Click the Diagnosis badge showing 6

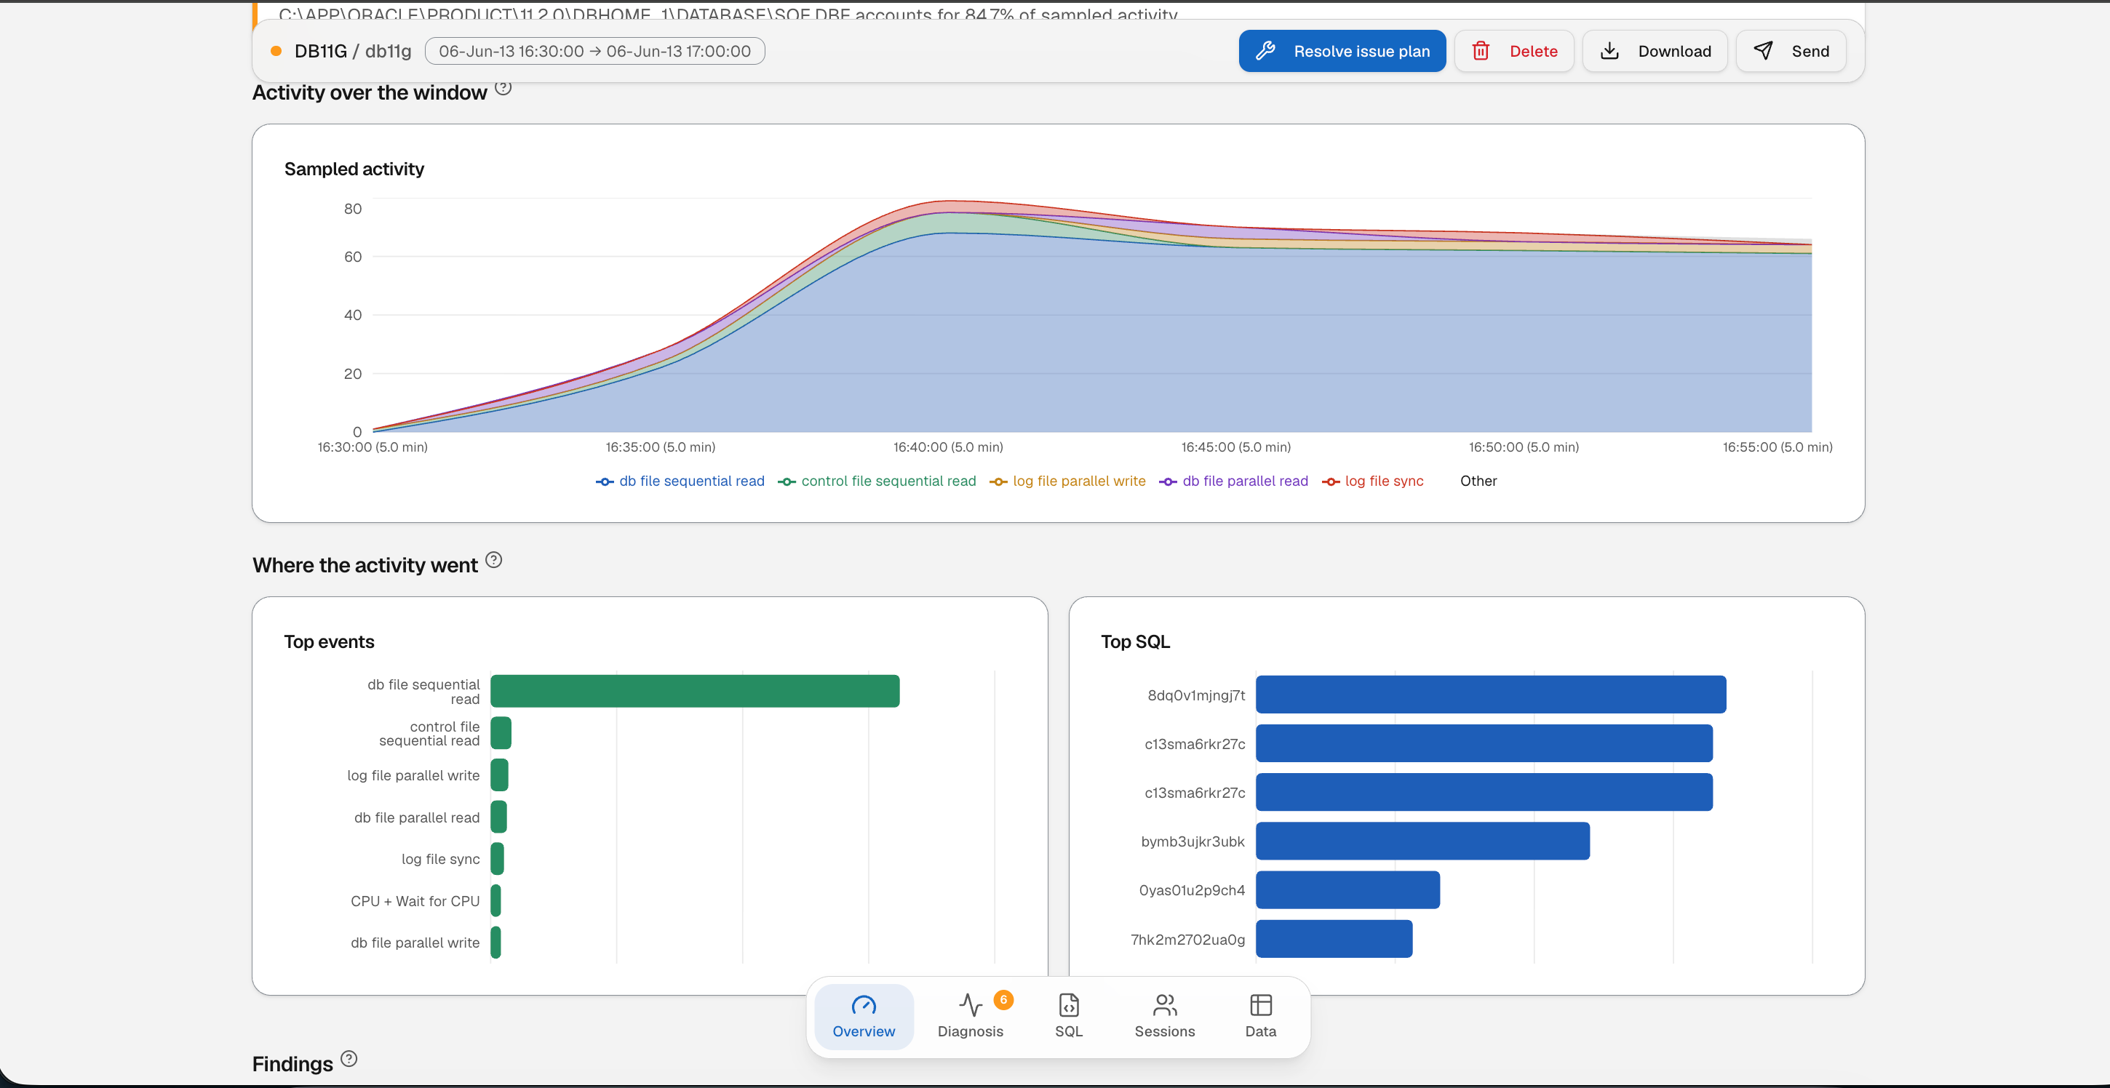tap(1003, 999)
